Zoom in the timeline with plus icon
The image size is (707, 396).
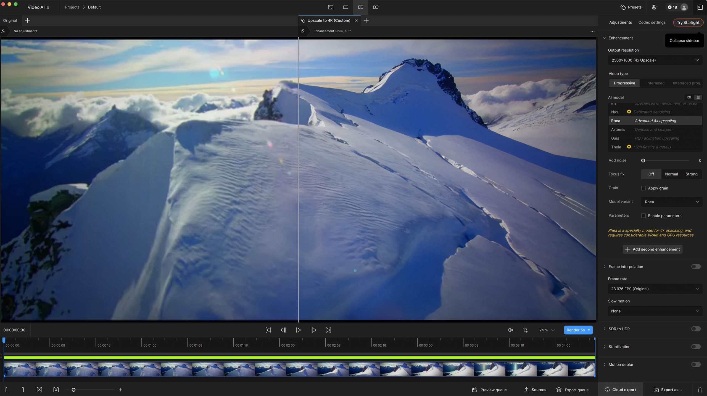pos(120,390)
